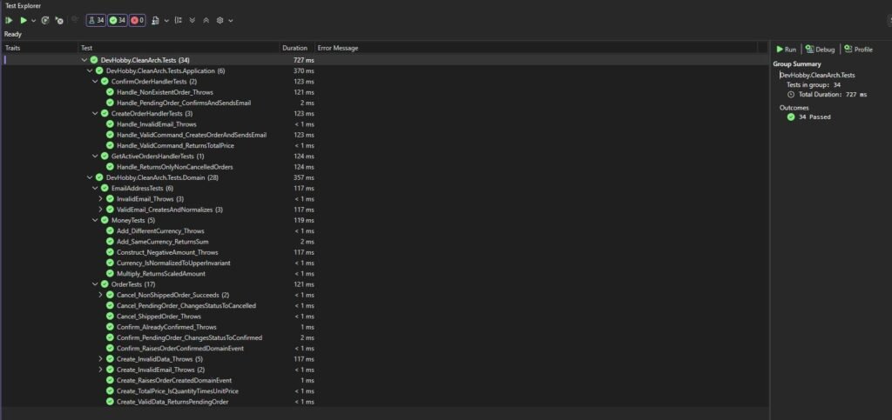Expand Create_InvalidData_Throws (5) node
Viewport: 892px width, 420px height.
[101, 359]
